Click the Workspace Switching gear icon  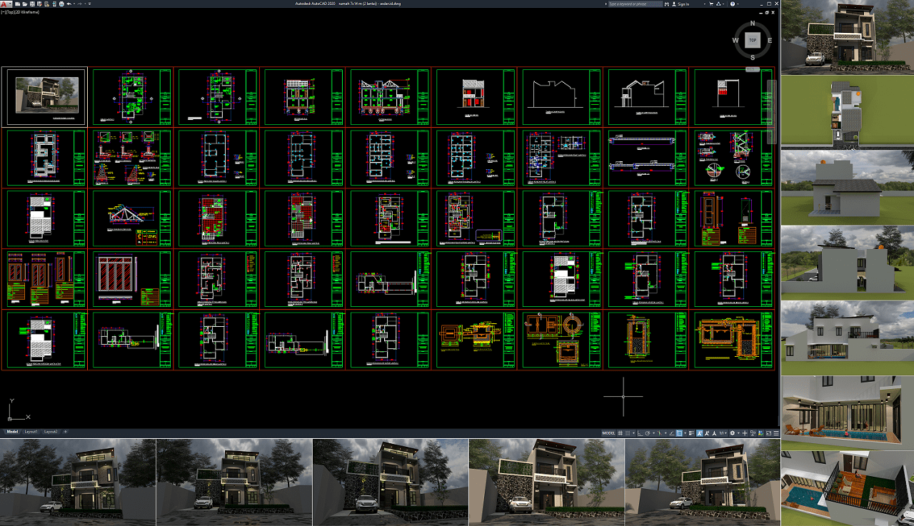pyautogui.click(x=732, y=433)
